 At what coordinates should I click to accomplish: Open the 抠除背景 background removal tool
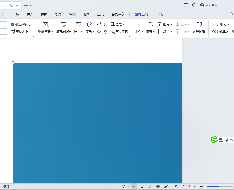[x=46, y=27]
